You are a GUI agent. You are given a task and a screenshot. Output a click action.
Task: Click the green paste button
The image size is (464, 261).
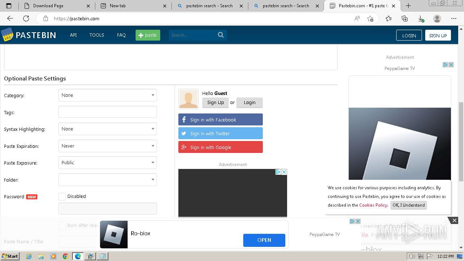point(148,35)
